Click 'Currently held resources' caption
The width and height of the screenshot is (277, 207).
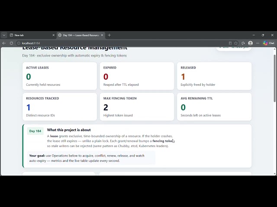pos(43,85)
